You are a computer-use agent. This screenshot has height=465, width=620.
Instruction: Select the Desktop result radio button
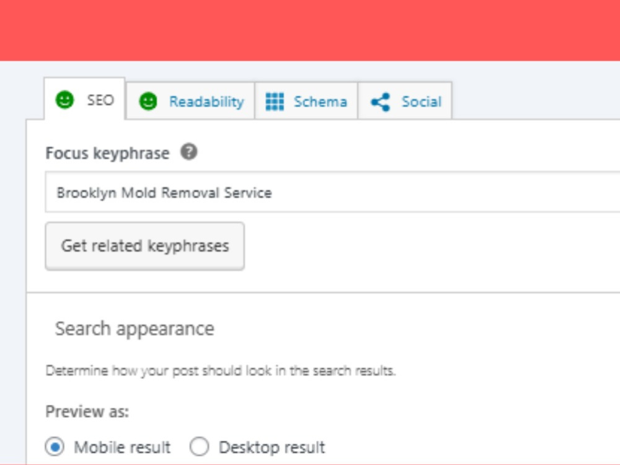pos(199,447)
